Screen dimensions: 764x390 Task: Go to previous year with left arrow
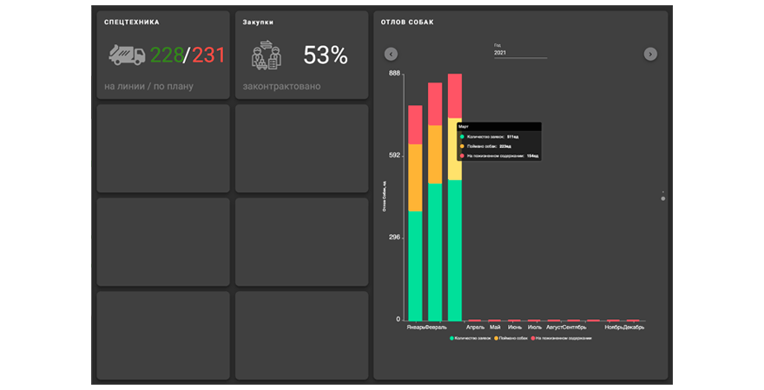tap(391, 54)
